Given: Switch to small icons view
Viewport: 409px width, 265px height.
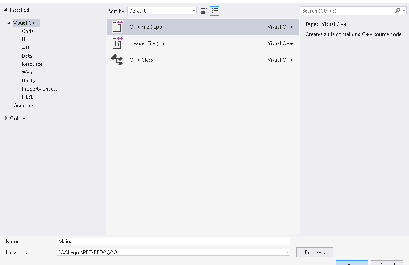Looking at the screenshot, I should click(204, 11).
